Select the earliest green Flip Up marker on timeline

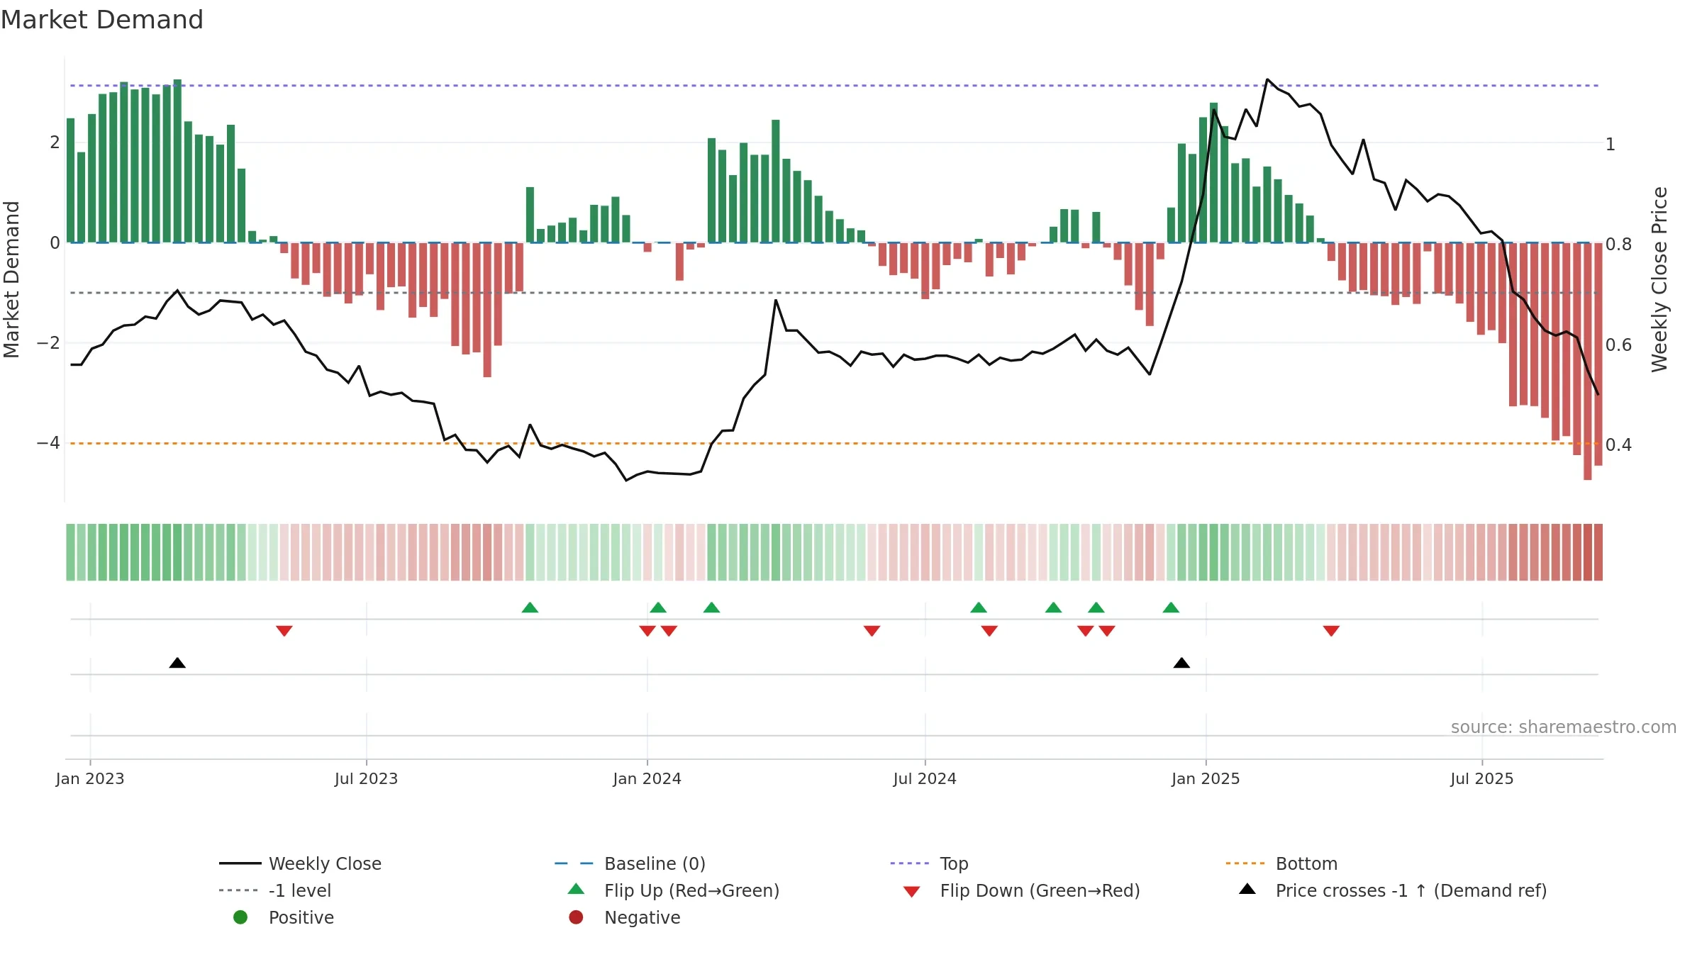(x=530, y=608)
